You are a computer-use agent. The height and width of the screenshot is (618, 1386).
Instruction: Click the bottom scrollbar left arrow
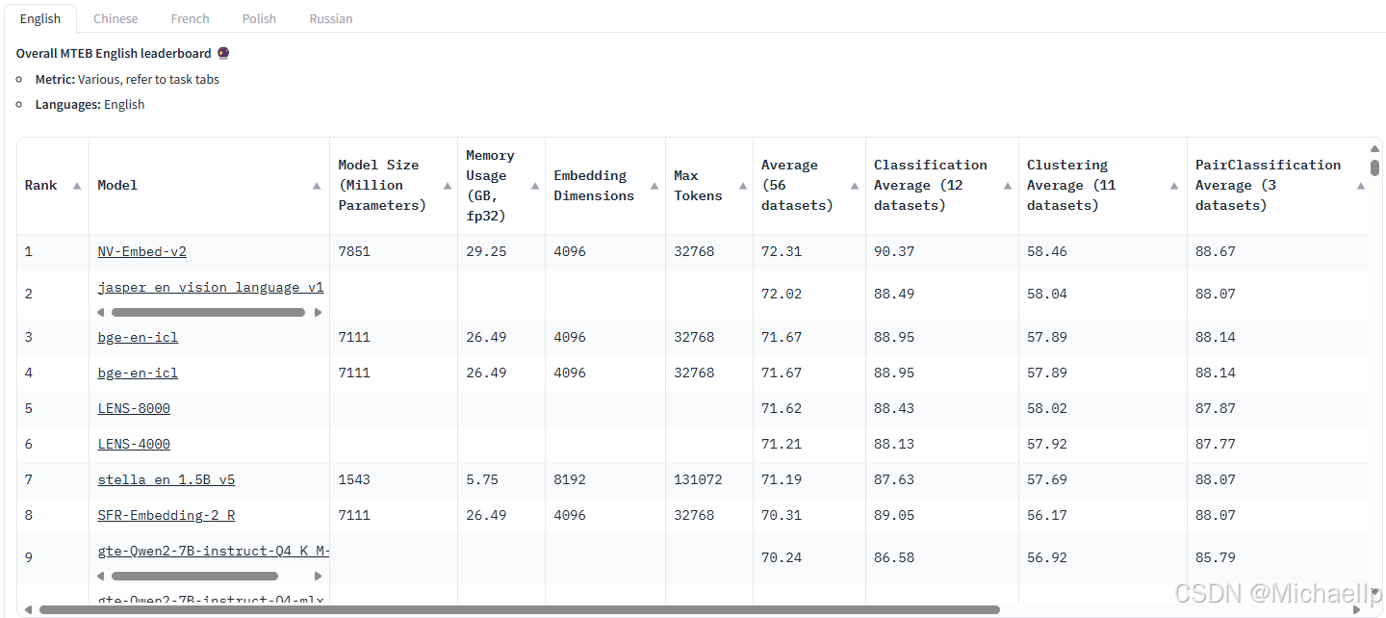coord(27,609)
